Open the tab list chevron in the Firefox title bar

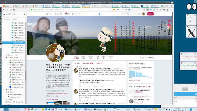pos(167,3)
